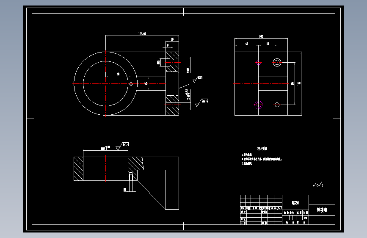Screen dimensions: 367x238
Task: Select the technical requirements heading text
Action: coord(262,149)
